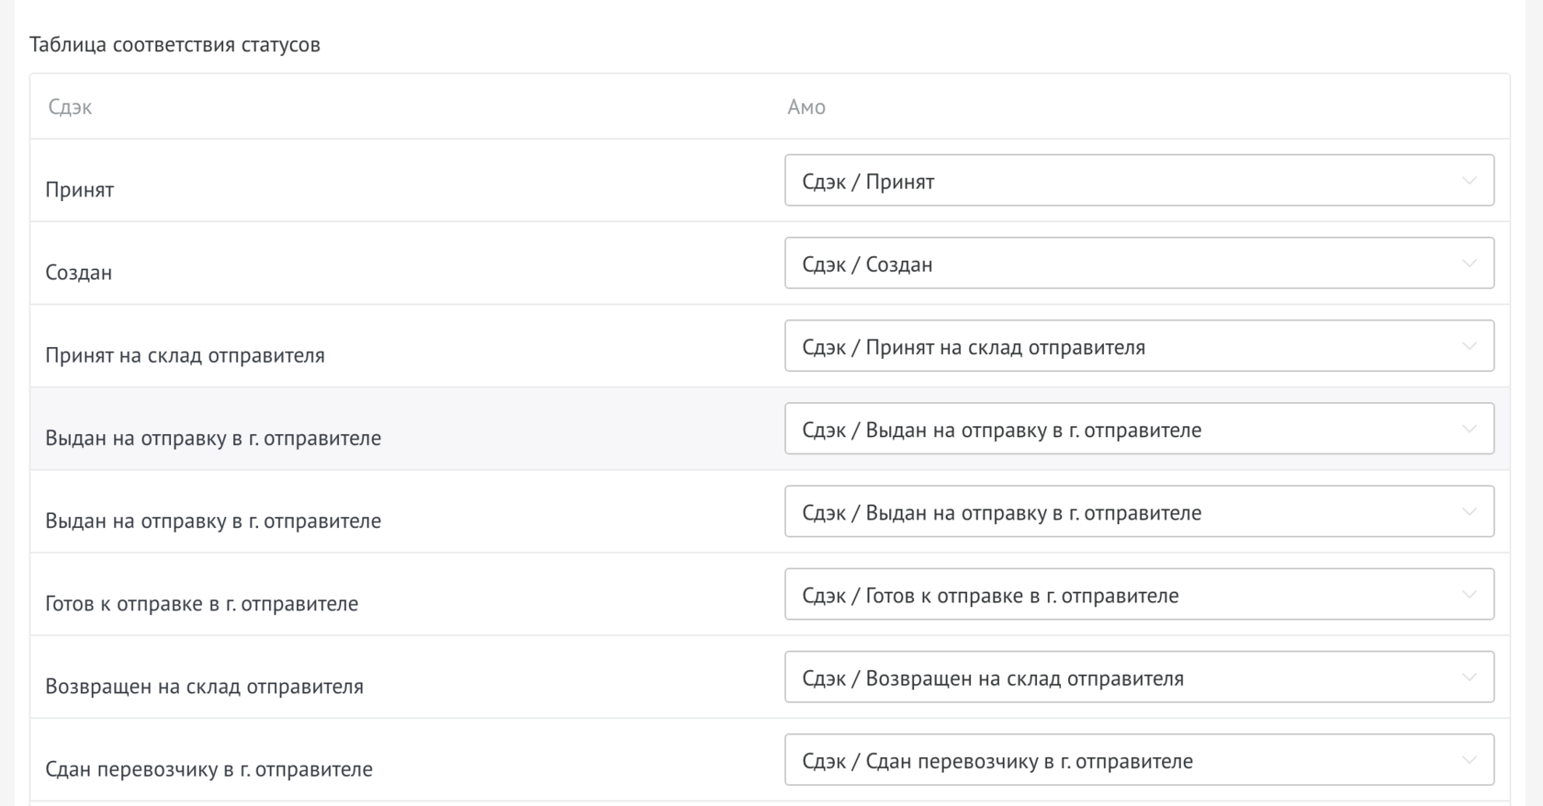
Task: Open 'Сдэк / Сдан перевозчику' dropdown
Action: click(1102, 760)
